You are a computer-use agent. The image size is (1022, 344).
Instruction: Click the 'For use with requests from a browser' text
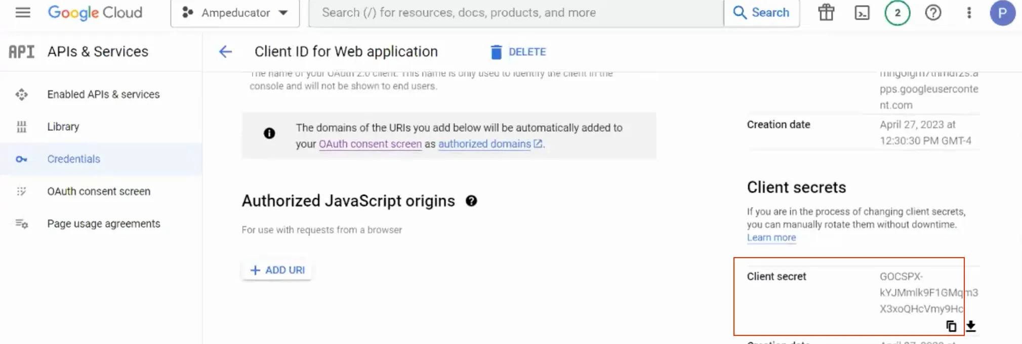(x=322, y=230)
